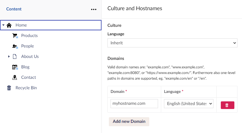Click the valid domain names help text
The image size is (242, 133).
tap(171, 73)
